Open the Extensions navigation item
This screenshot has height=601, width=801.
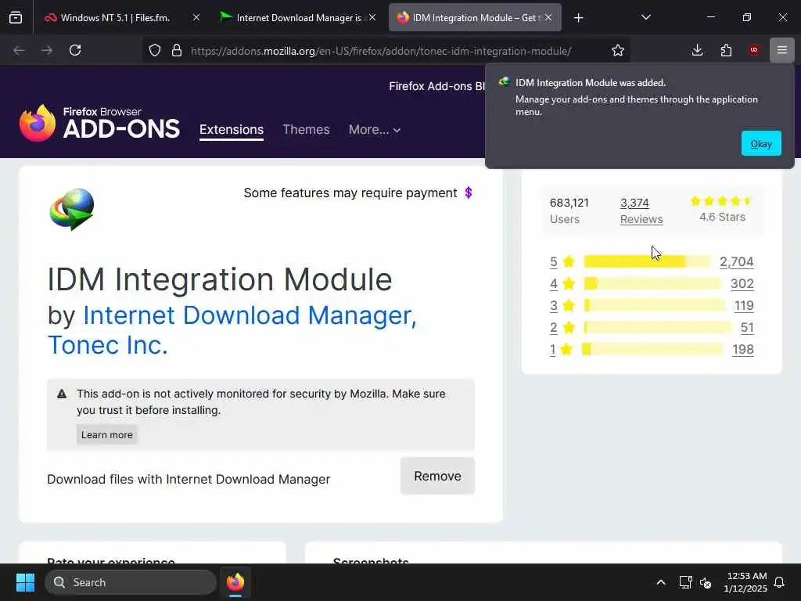[232, 129]
